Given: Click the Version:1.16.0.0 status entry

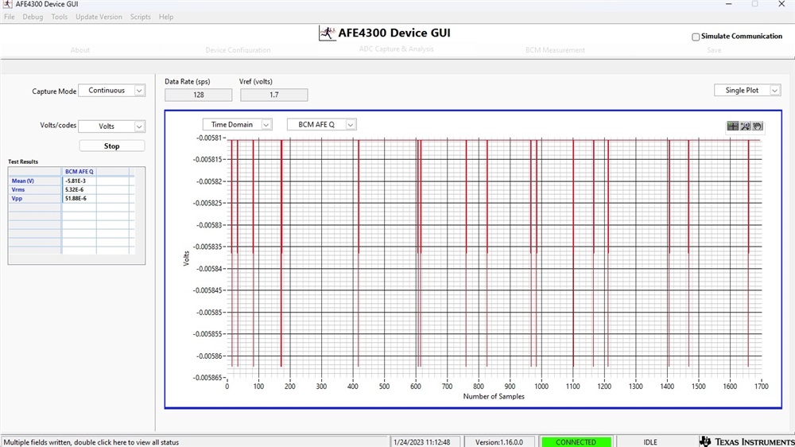Looking at the screenshot, I should pos(499,442).
